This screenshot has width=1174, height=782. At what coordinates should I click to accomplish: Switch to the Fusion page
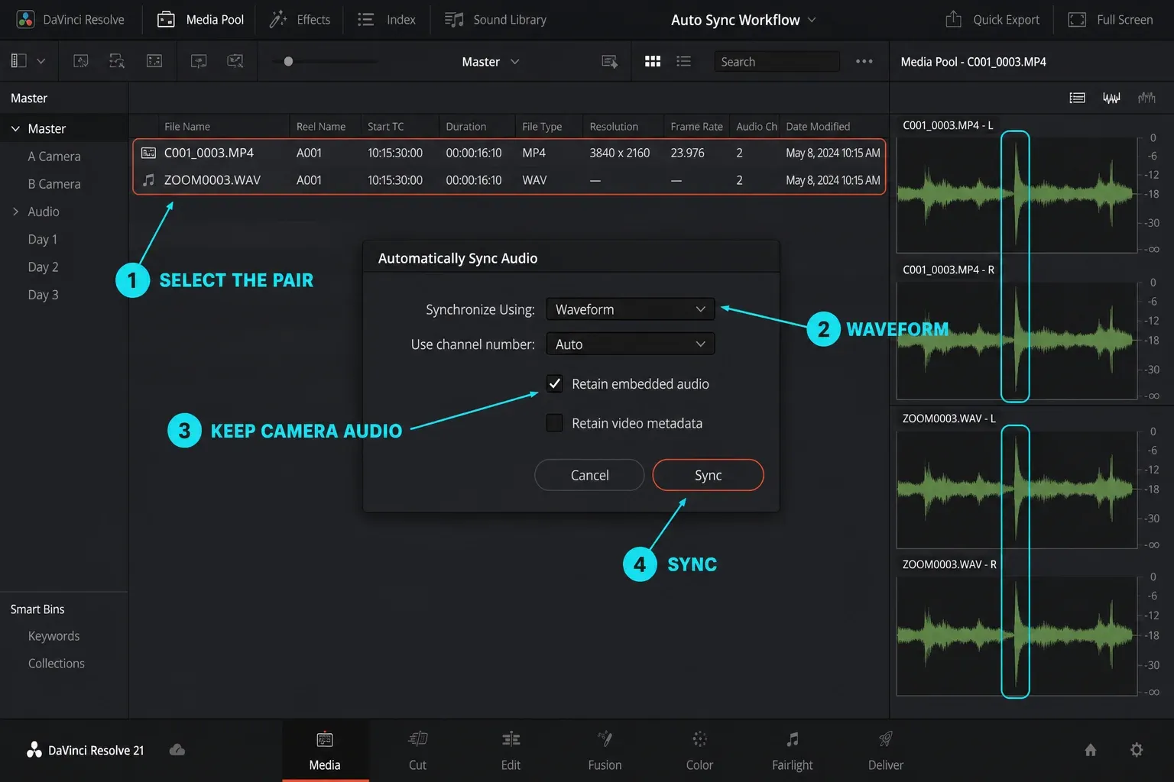605,751
